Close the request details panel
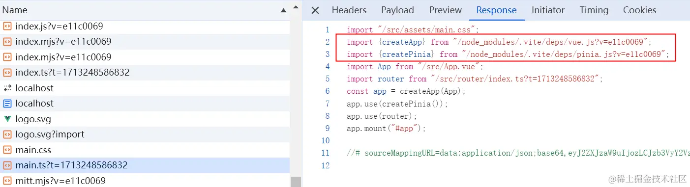The image size is (690, 187). point(315,10)
